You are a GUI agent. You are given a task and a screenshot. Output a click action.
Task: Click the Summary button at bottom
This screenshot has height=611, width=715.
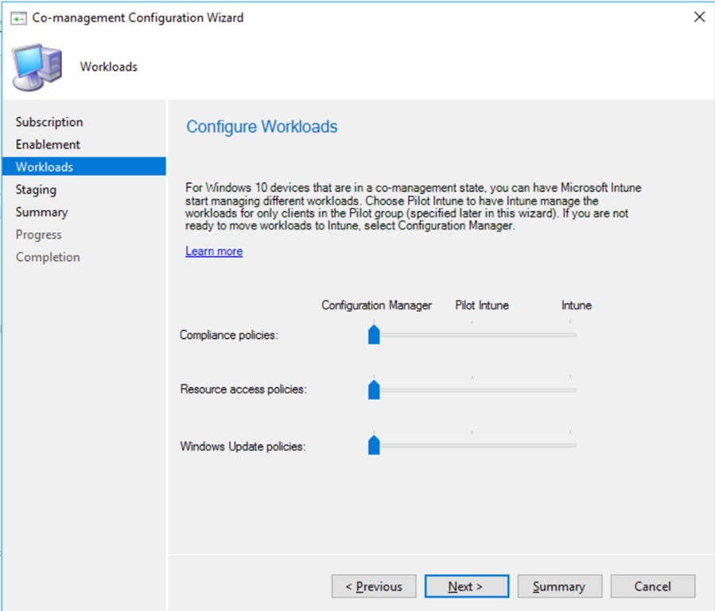coord(559,586)
